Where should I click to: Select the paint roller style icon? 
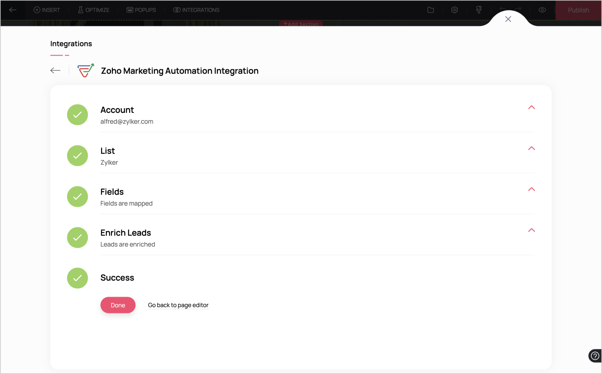[479, 10]
